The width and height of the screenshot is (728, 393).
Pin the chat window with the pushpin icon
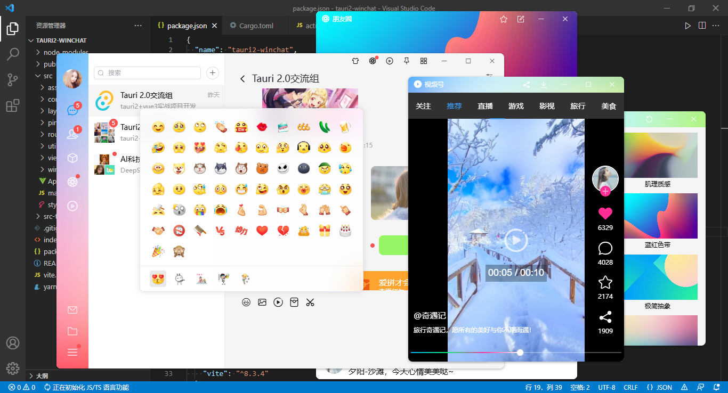point(407,61)
